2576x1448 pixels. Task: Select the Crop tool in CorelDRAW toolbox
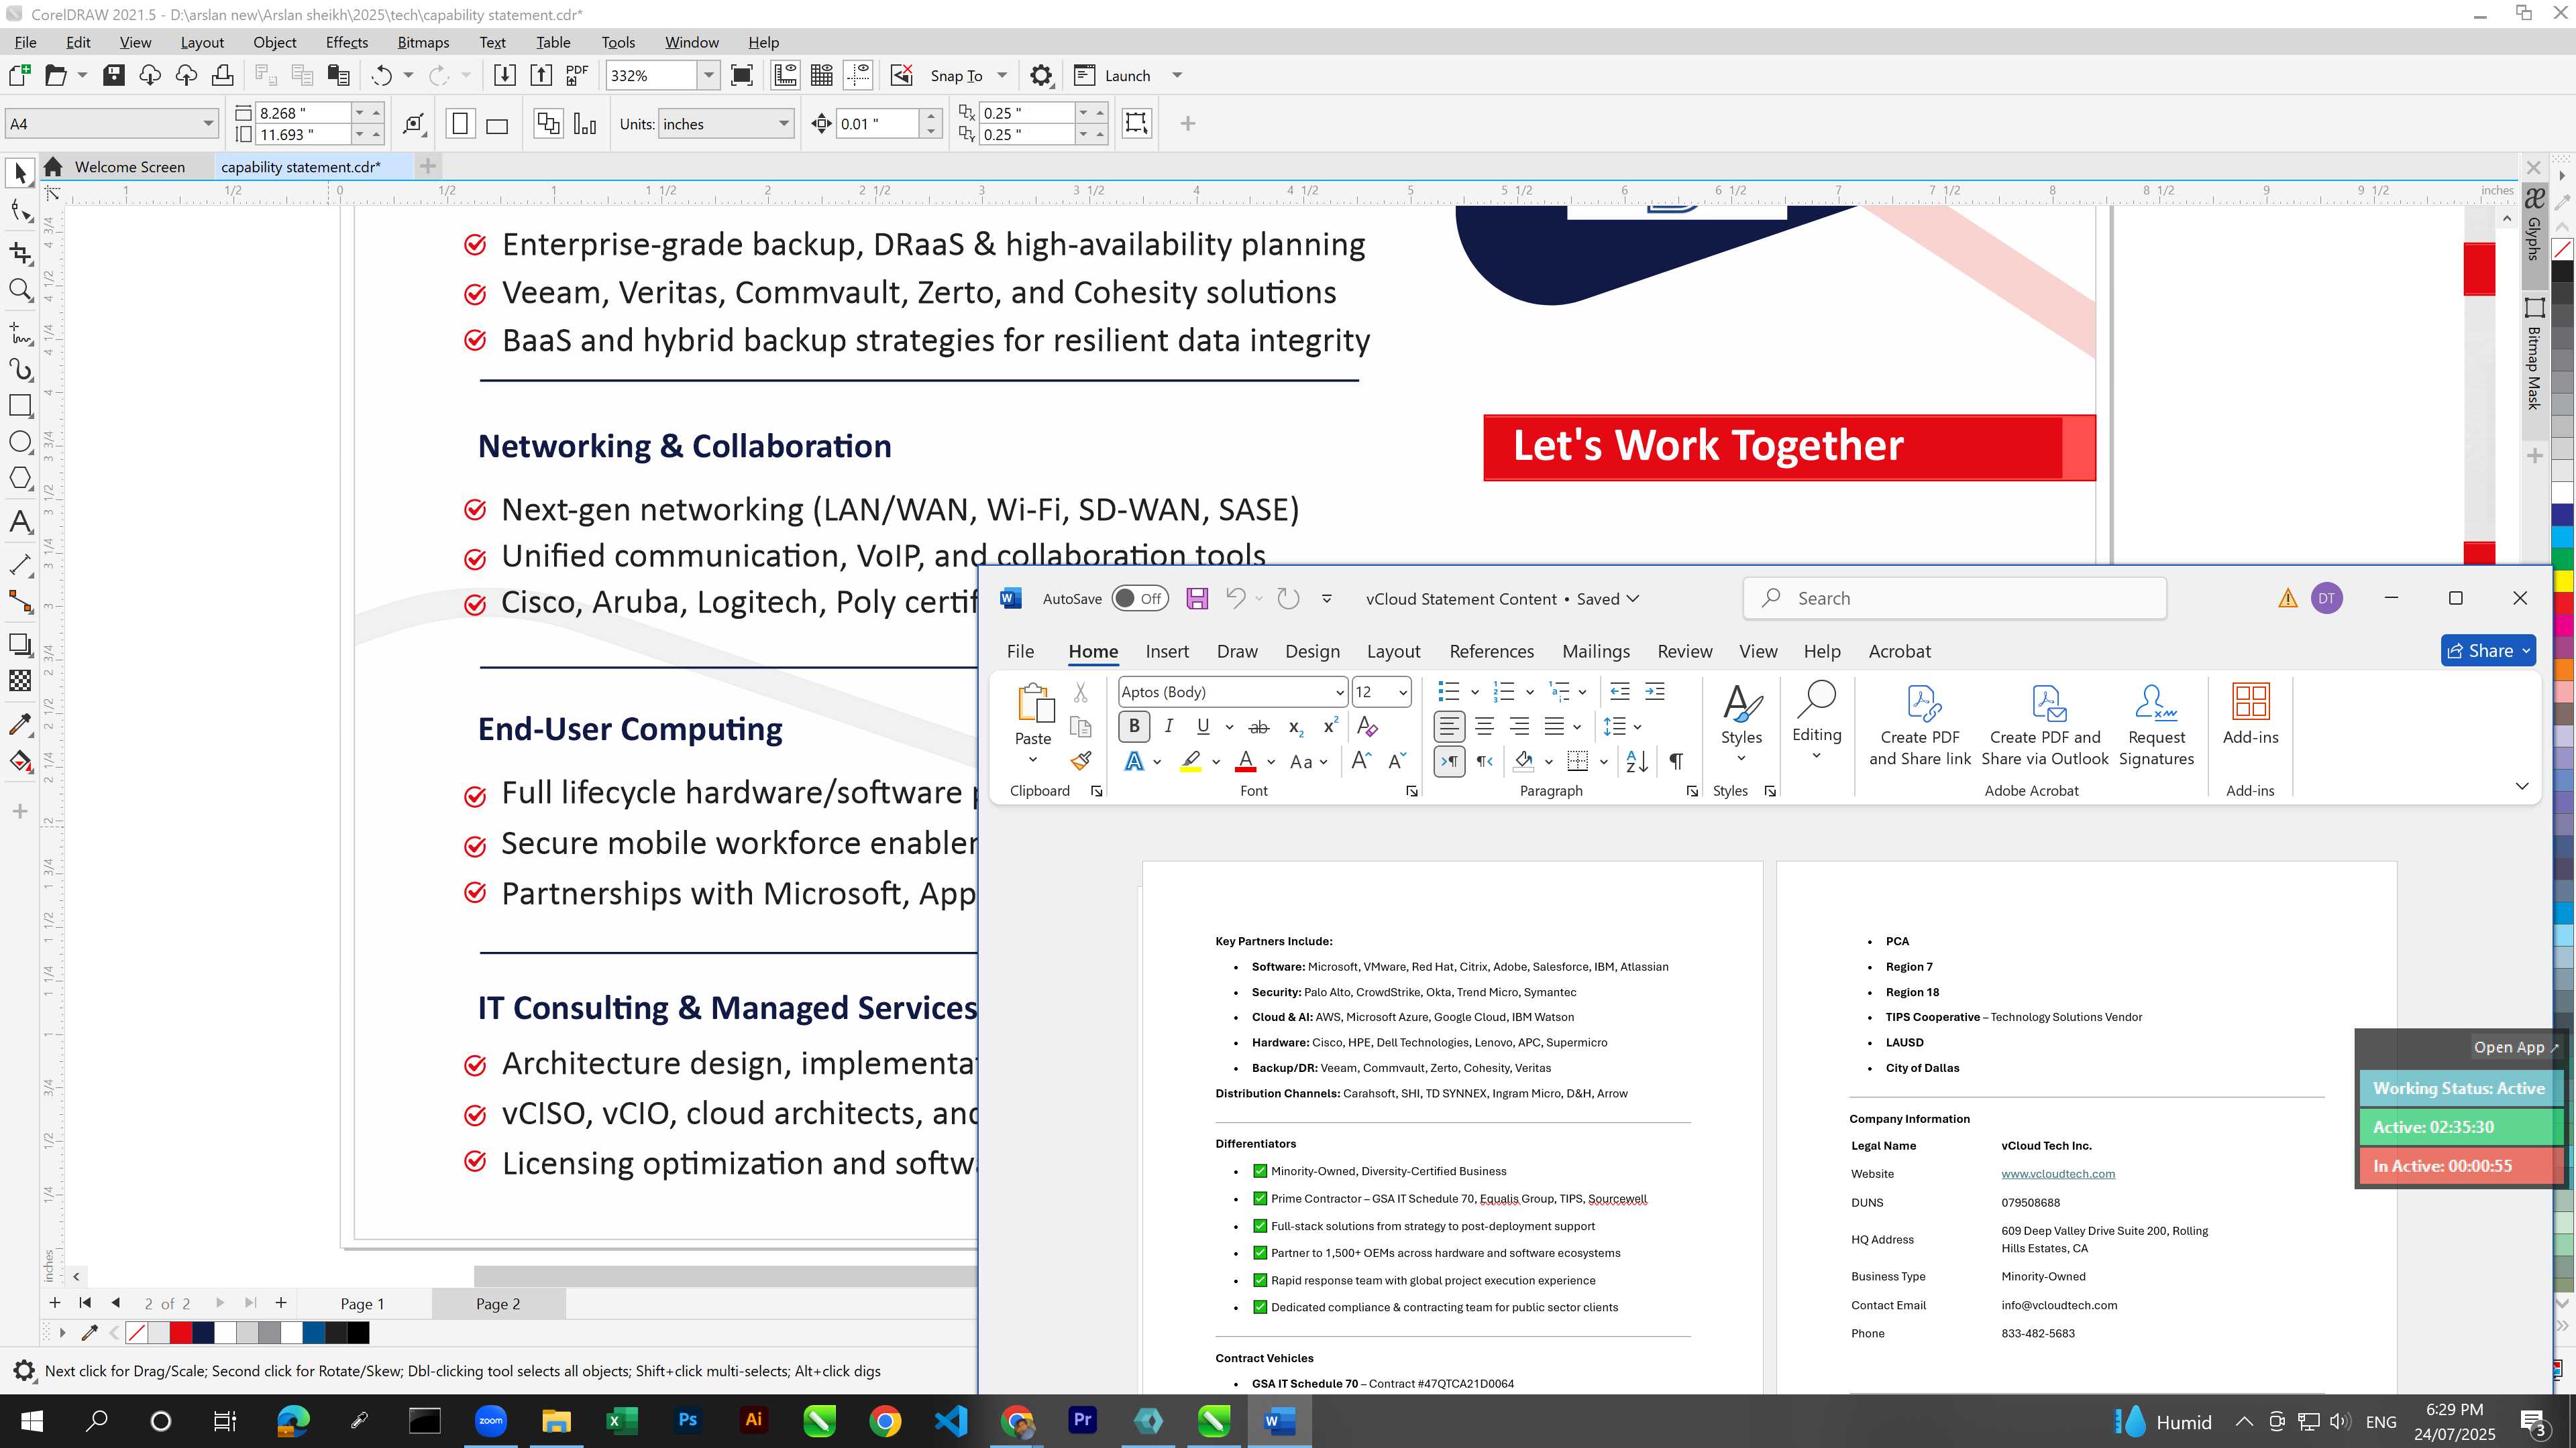pyautogui.click(x=20, y=254)
